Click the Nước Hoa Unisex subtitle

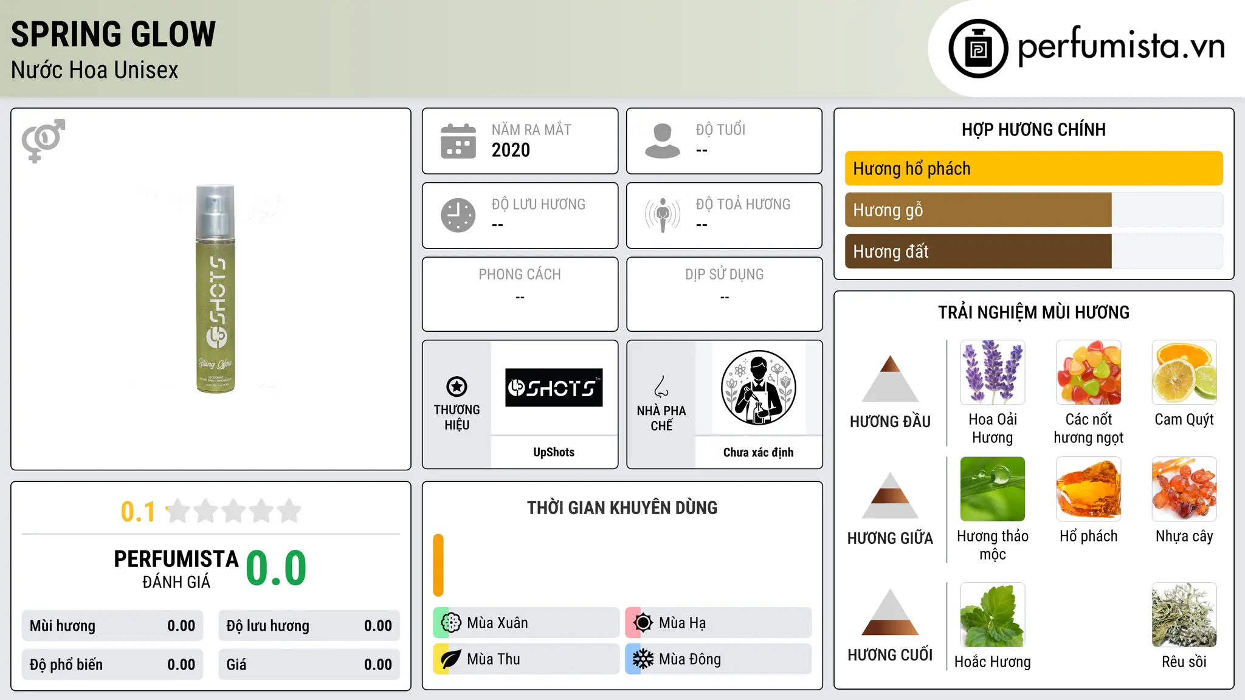point(95,70)
